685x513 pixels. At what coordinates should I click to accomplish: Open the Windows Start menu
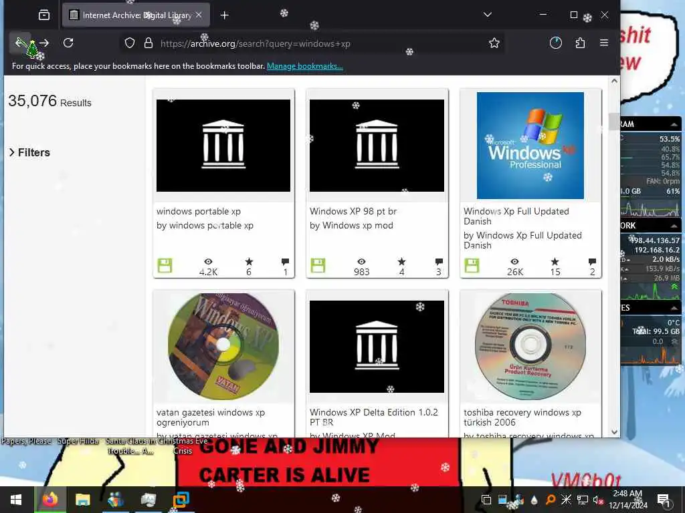click(16, 500)
